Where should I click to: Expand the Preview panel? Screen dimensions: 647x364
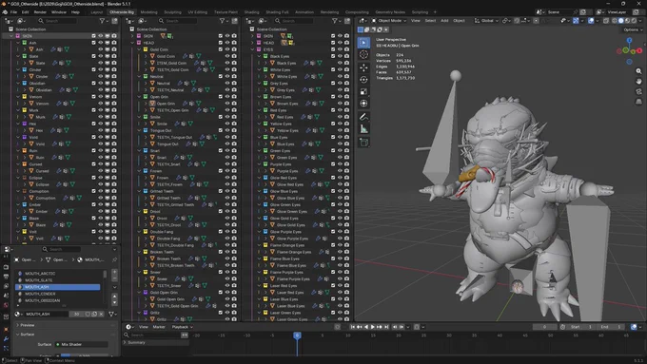(27, 325)
